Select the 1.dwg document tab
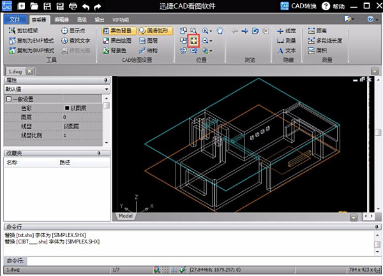 [15, 71]
